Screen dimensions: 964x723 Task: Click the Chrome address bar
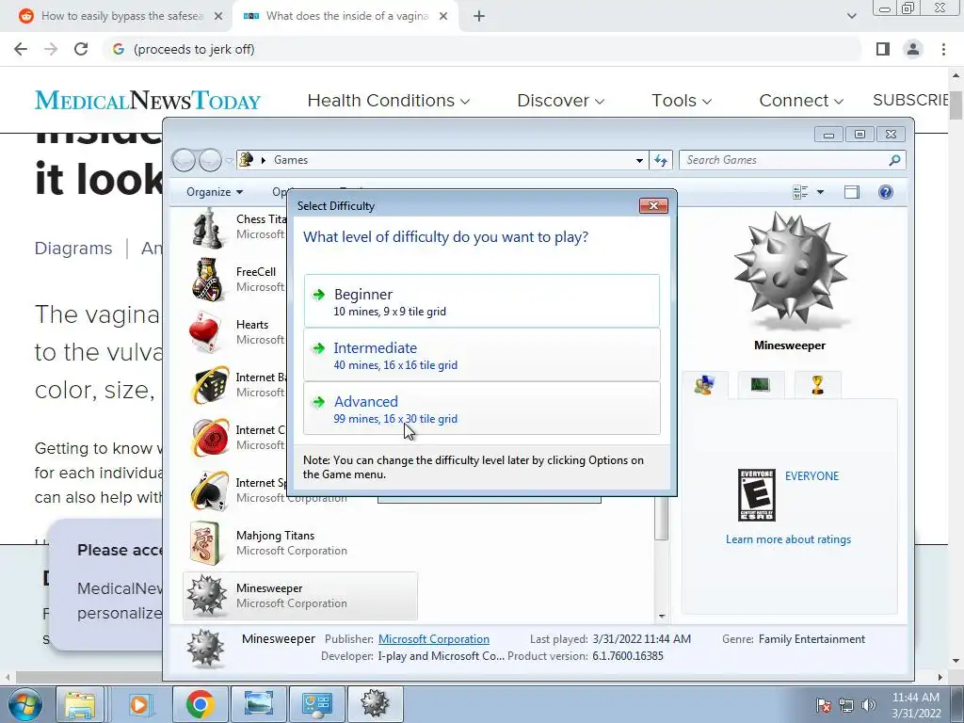coord(481,49)
